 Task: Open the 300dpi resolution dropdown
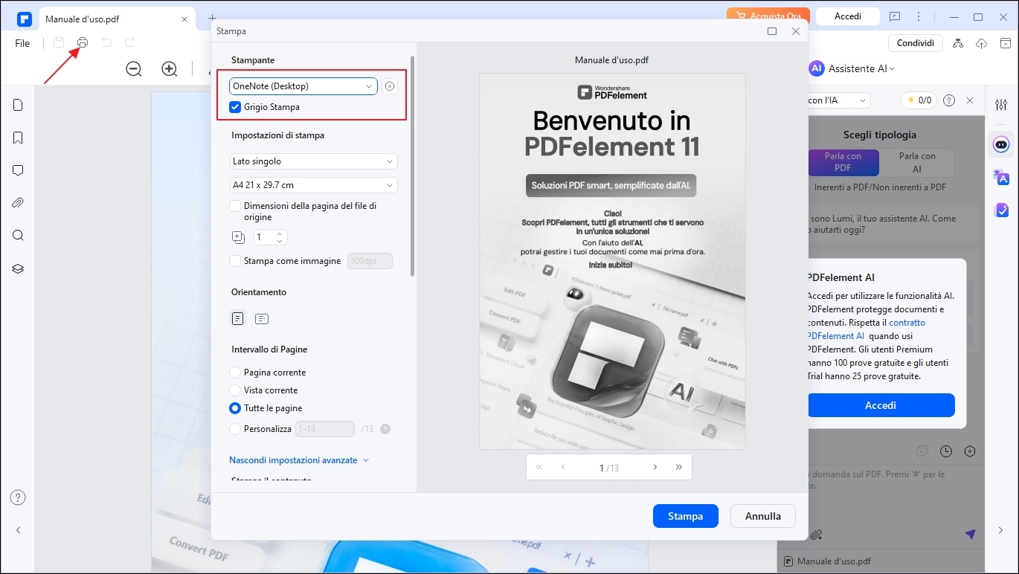(370, 261)
